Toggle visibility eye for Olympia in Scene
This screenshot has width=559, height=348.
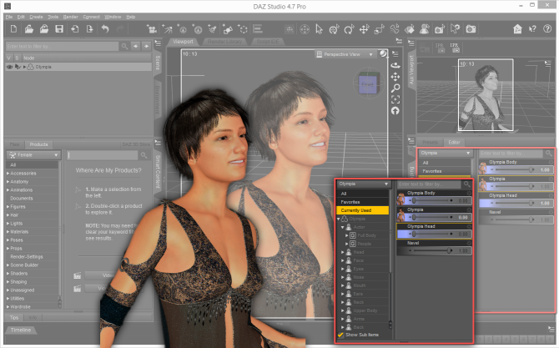[x=9, y=66]
